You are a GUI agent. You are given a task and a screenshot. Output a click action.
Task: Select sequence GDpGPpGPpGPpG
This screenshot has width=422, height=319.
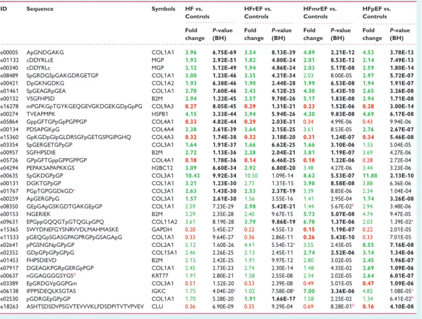point(50,253)
